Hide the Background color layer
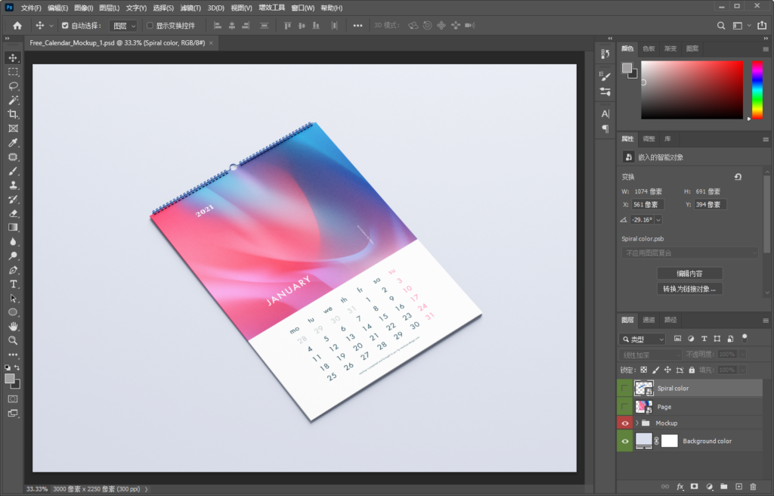 pyautogui.click(x=625, y=441)
